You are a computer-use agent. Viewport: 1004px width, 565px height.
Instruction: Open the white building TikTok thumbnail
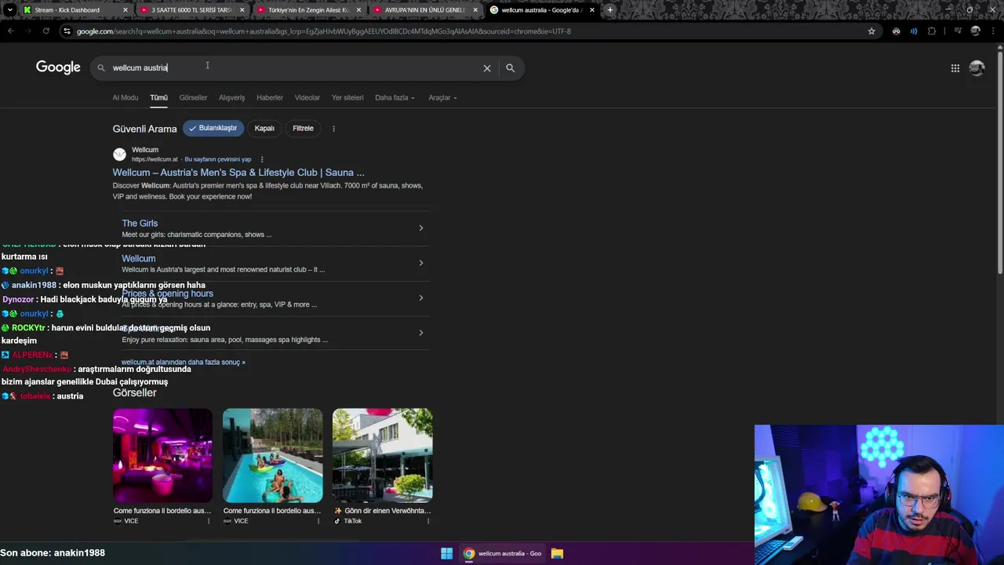pyautogui.click(x=382, y=455)
